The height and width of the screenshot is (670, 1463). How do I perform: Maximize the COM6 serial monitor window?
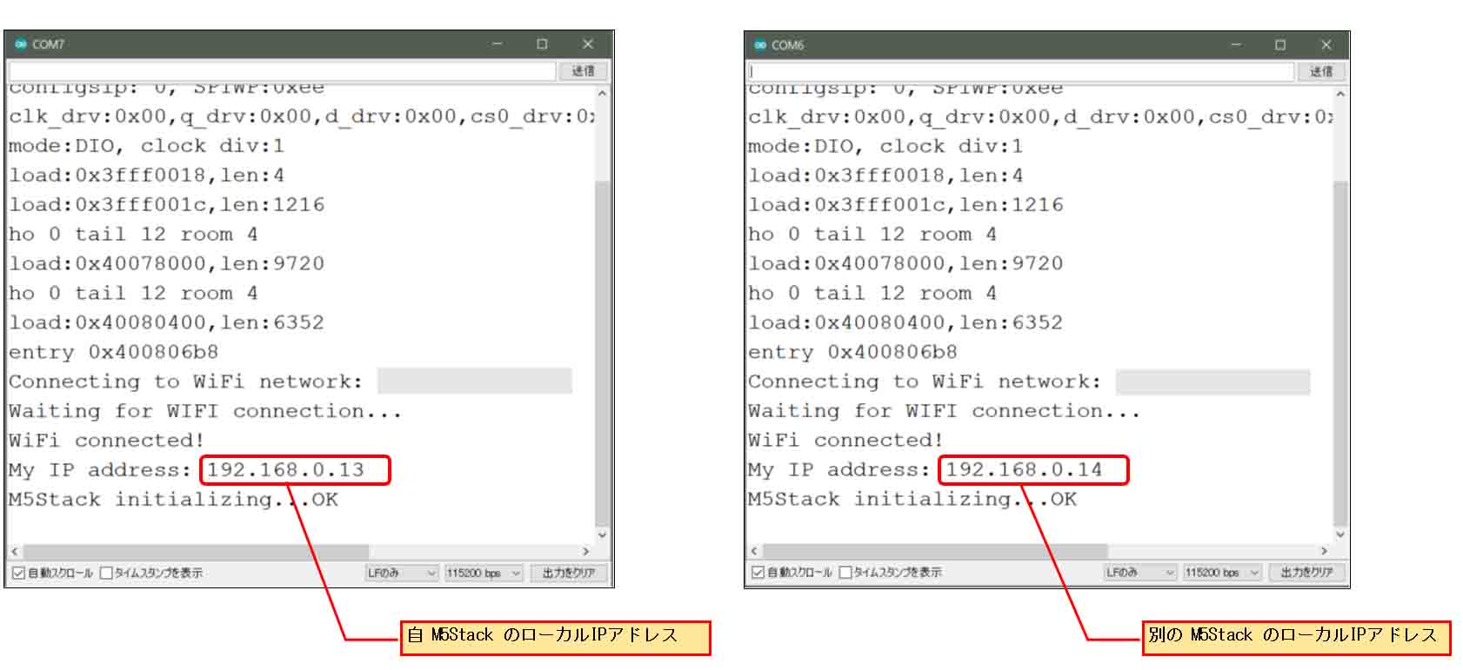point(1280,44)
